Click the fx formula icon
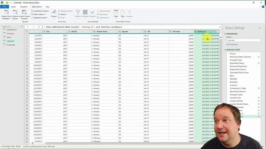This screenshot has height=149, width=266. tap(39, 27)
